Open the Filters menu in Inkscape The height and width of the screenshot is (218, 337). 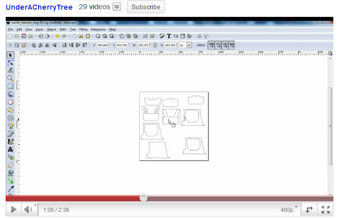point(83,29)
